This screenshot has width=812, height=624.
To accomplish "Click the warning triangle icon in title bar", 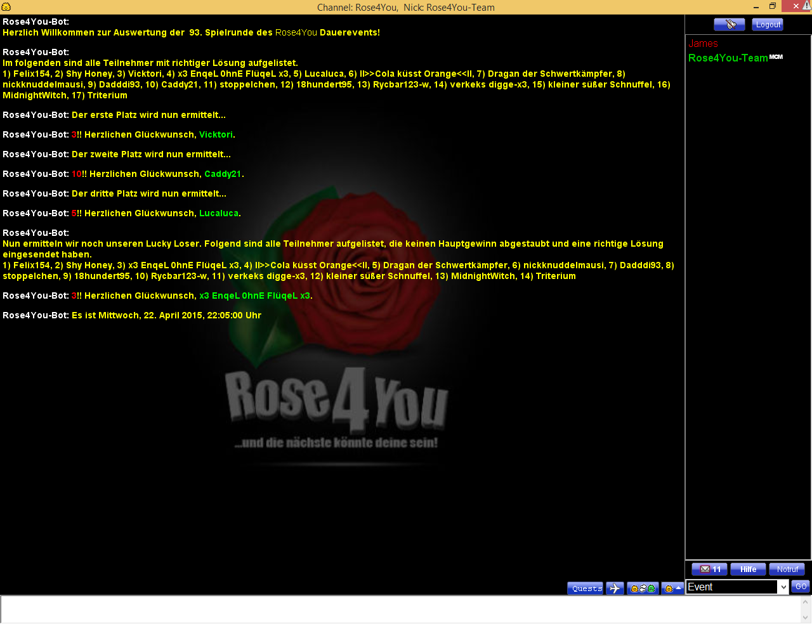I will pyautogui.click(x=806, y=6).
